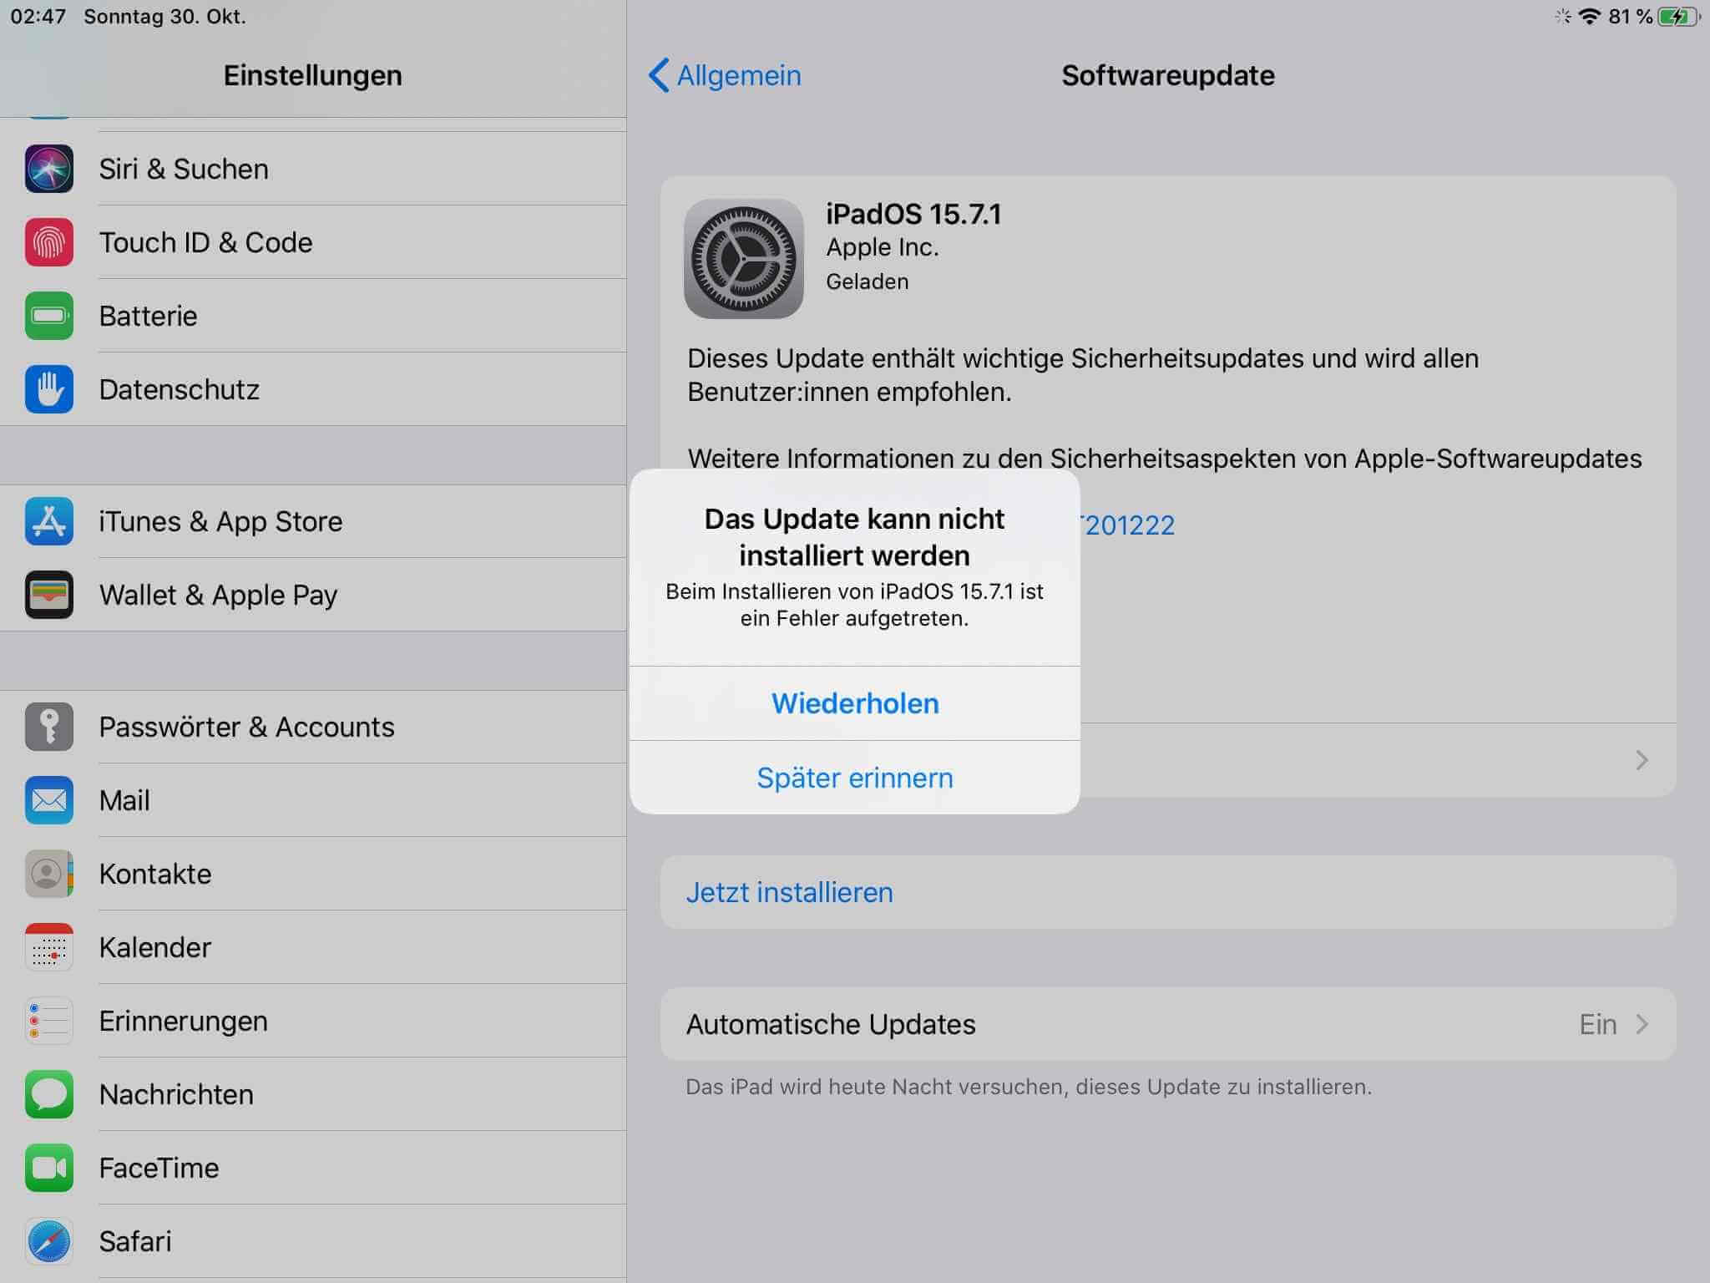1710x1283 pixels.
Task: Select FaceTime in the settings list
Action: point(313,1168)
